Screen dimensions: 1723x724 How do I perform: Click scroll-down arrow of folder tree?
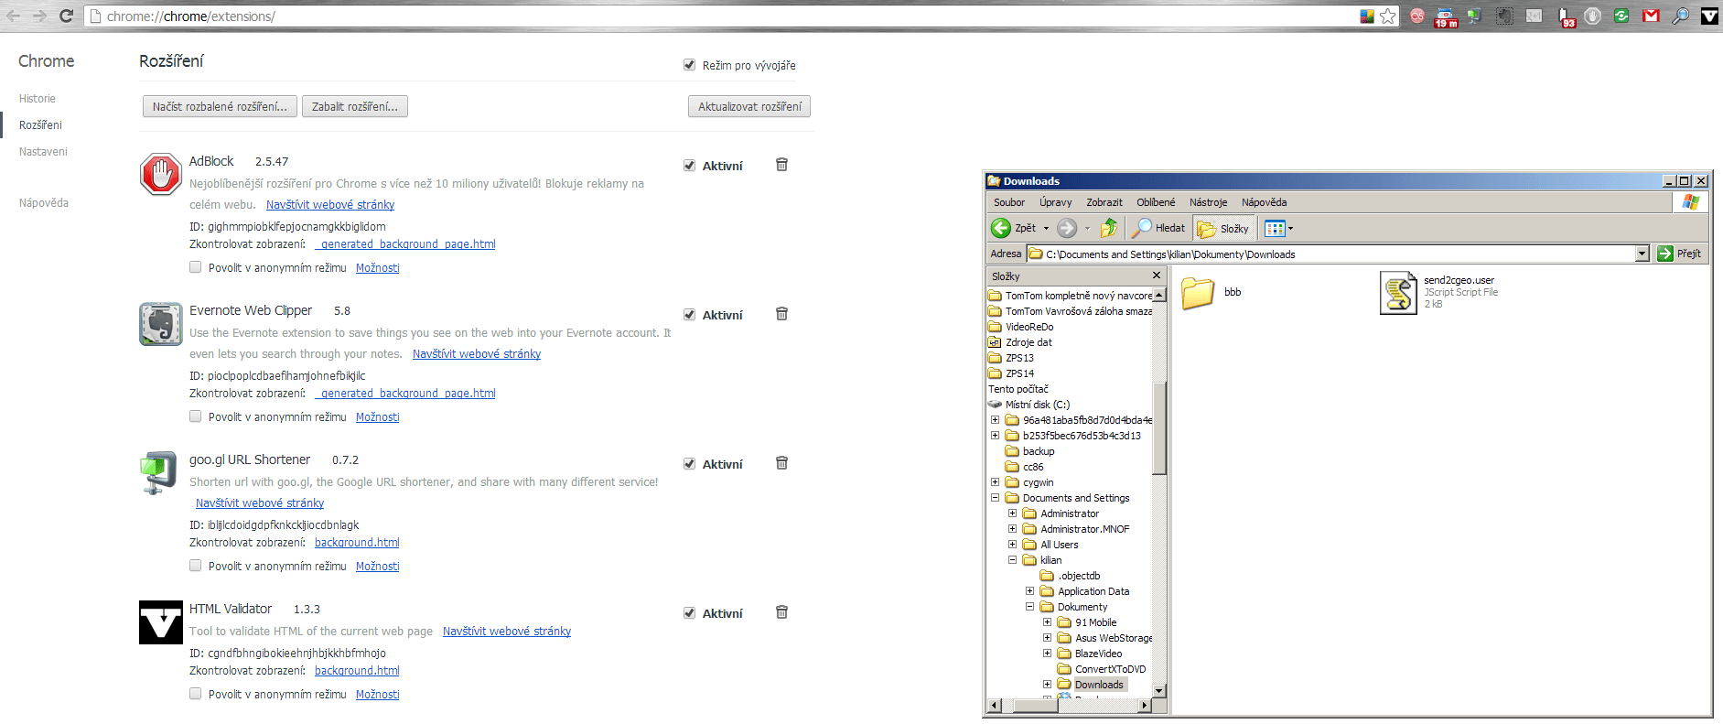click(x=1159, y=691)
